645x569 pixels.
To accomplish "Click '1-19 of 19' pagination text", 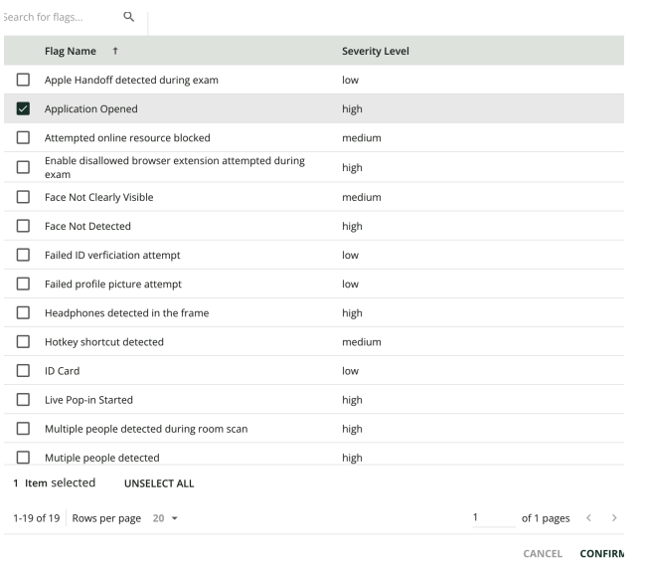I will pos(37,518).
